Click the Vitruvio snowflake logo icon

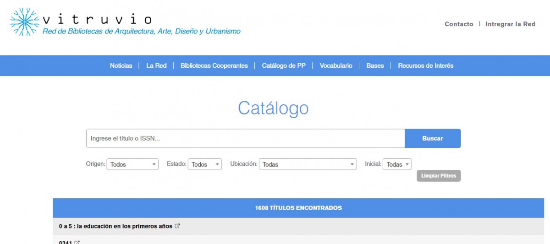pyautogui.click(x=25, y=22)
